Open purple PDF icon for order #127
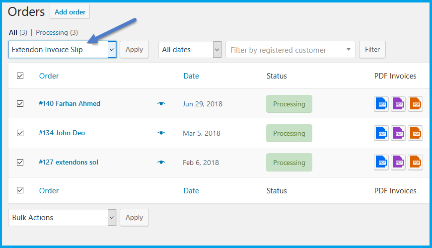The width and height of the screenshot is (432, 248). (398, 163)
